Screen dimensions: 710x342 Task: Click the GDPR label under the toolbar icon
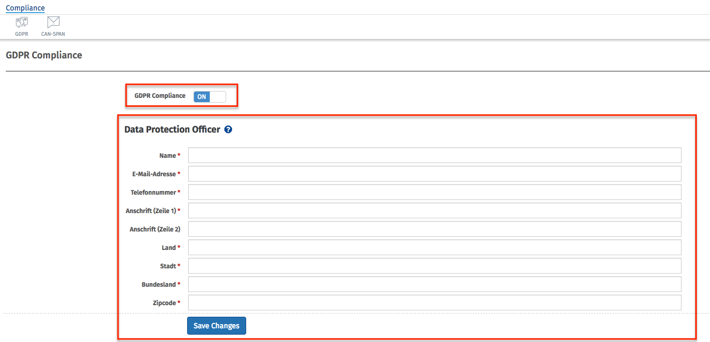[22, 34]
